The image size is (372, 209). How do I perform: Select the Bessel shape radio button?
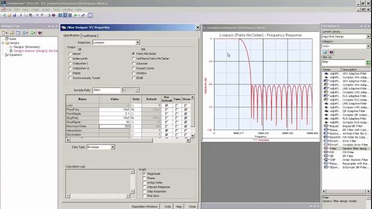tap(70, 54)
